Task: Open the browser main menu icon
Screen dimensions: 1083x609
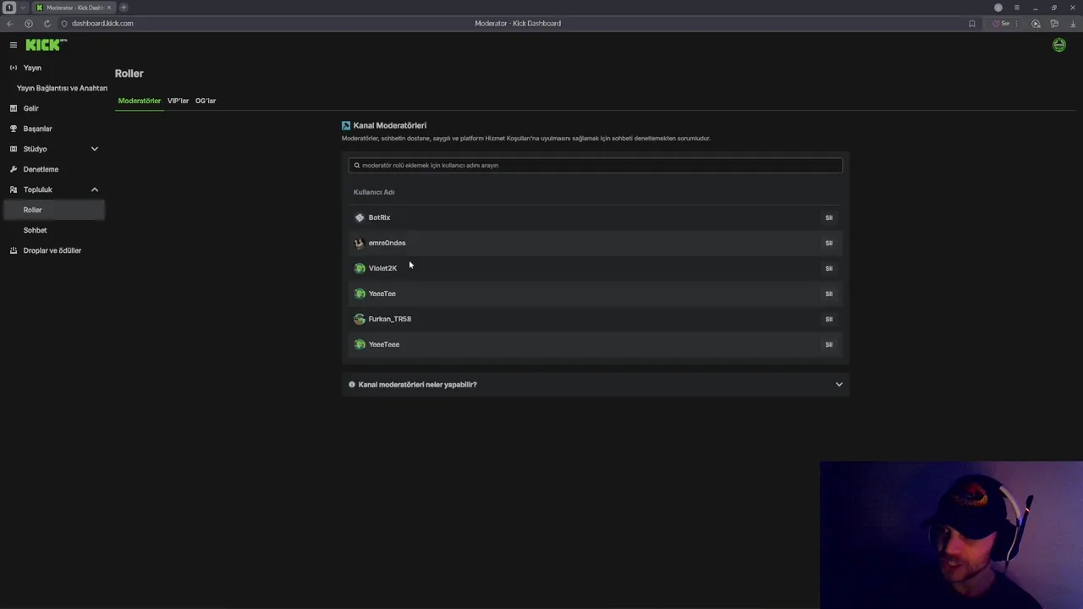Action: tap(1017, 8)
